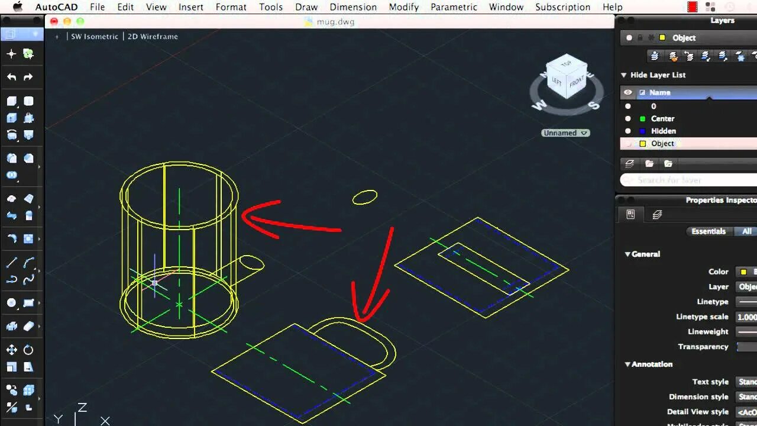757x426 pixels.
Task: Toggle the lock icon of current layer
Action: point(640,38)
